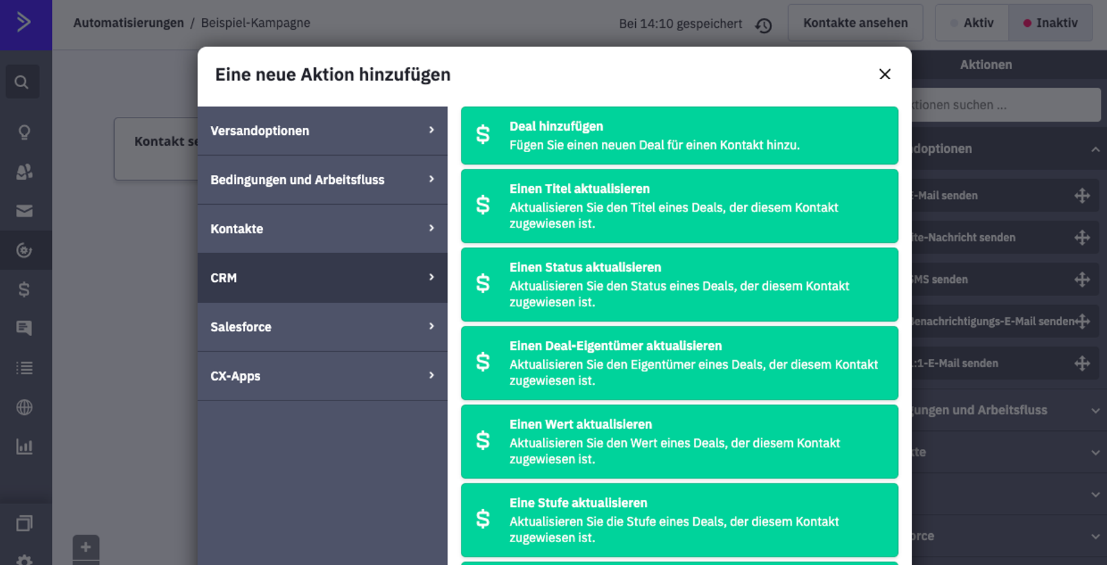1107x565 pixels.
Task: Close the Eine neue Aktion hinzufügen dialog
Action: [884, 74]
